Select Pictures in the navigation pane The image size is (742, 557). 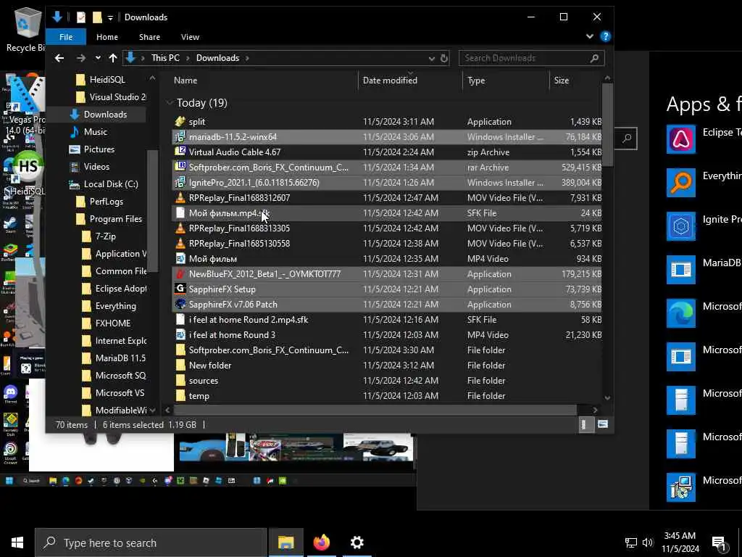pyautogui.click(x=99, y=149)
